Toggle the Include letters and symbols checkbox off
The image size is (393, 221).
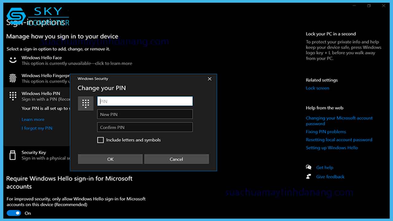(x=100, y=140)
